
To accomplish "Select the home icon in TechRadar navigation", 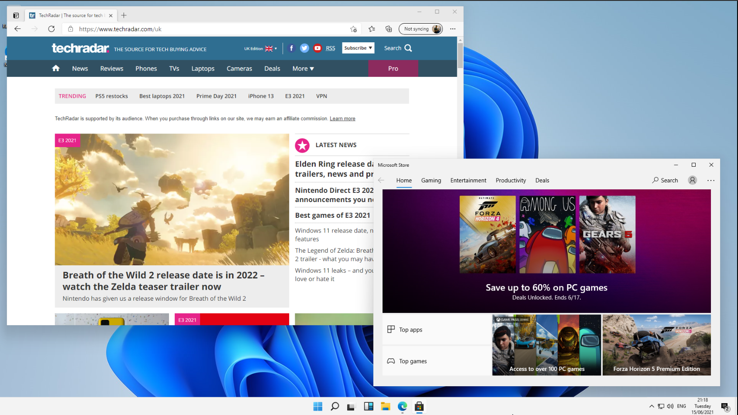I will click(56, 69).
